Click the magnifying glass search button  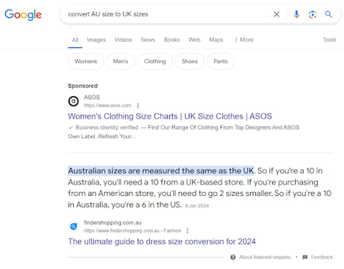(328, 14)
